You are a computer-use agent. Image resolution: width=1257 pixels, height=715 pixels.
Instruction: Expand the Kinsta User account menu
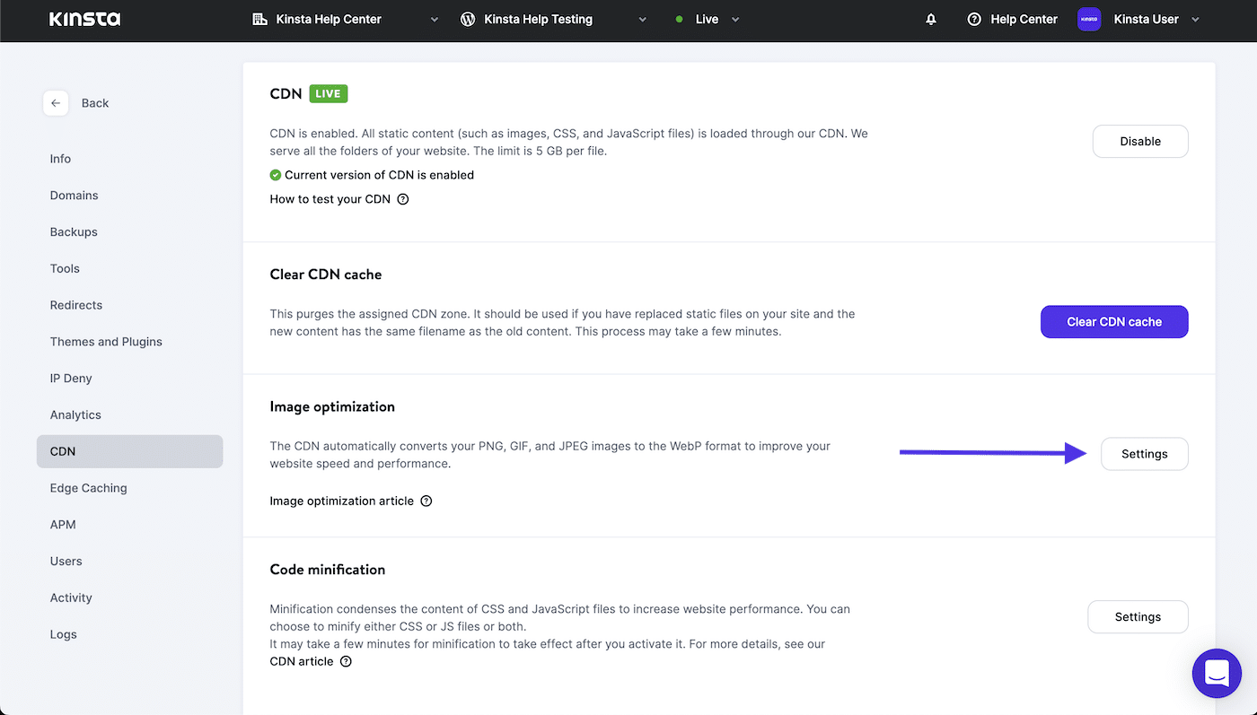pos(1195,19)
